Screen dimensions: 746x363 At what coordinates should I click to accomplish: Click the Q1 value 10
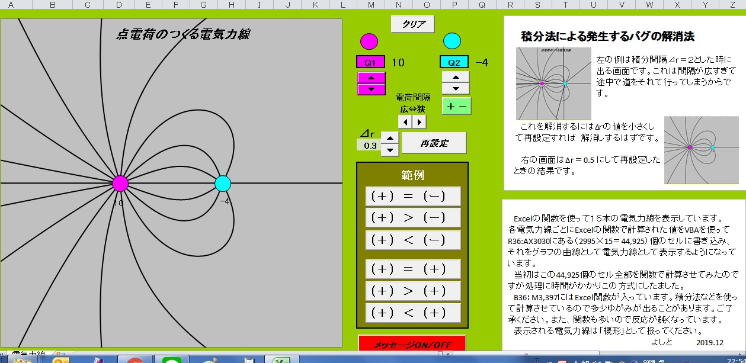click(x=398, y=62)
